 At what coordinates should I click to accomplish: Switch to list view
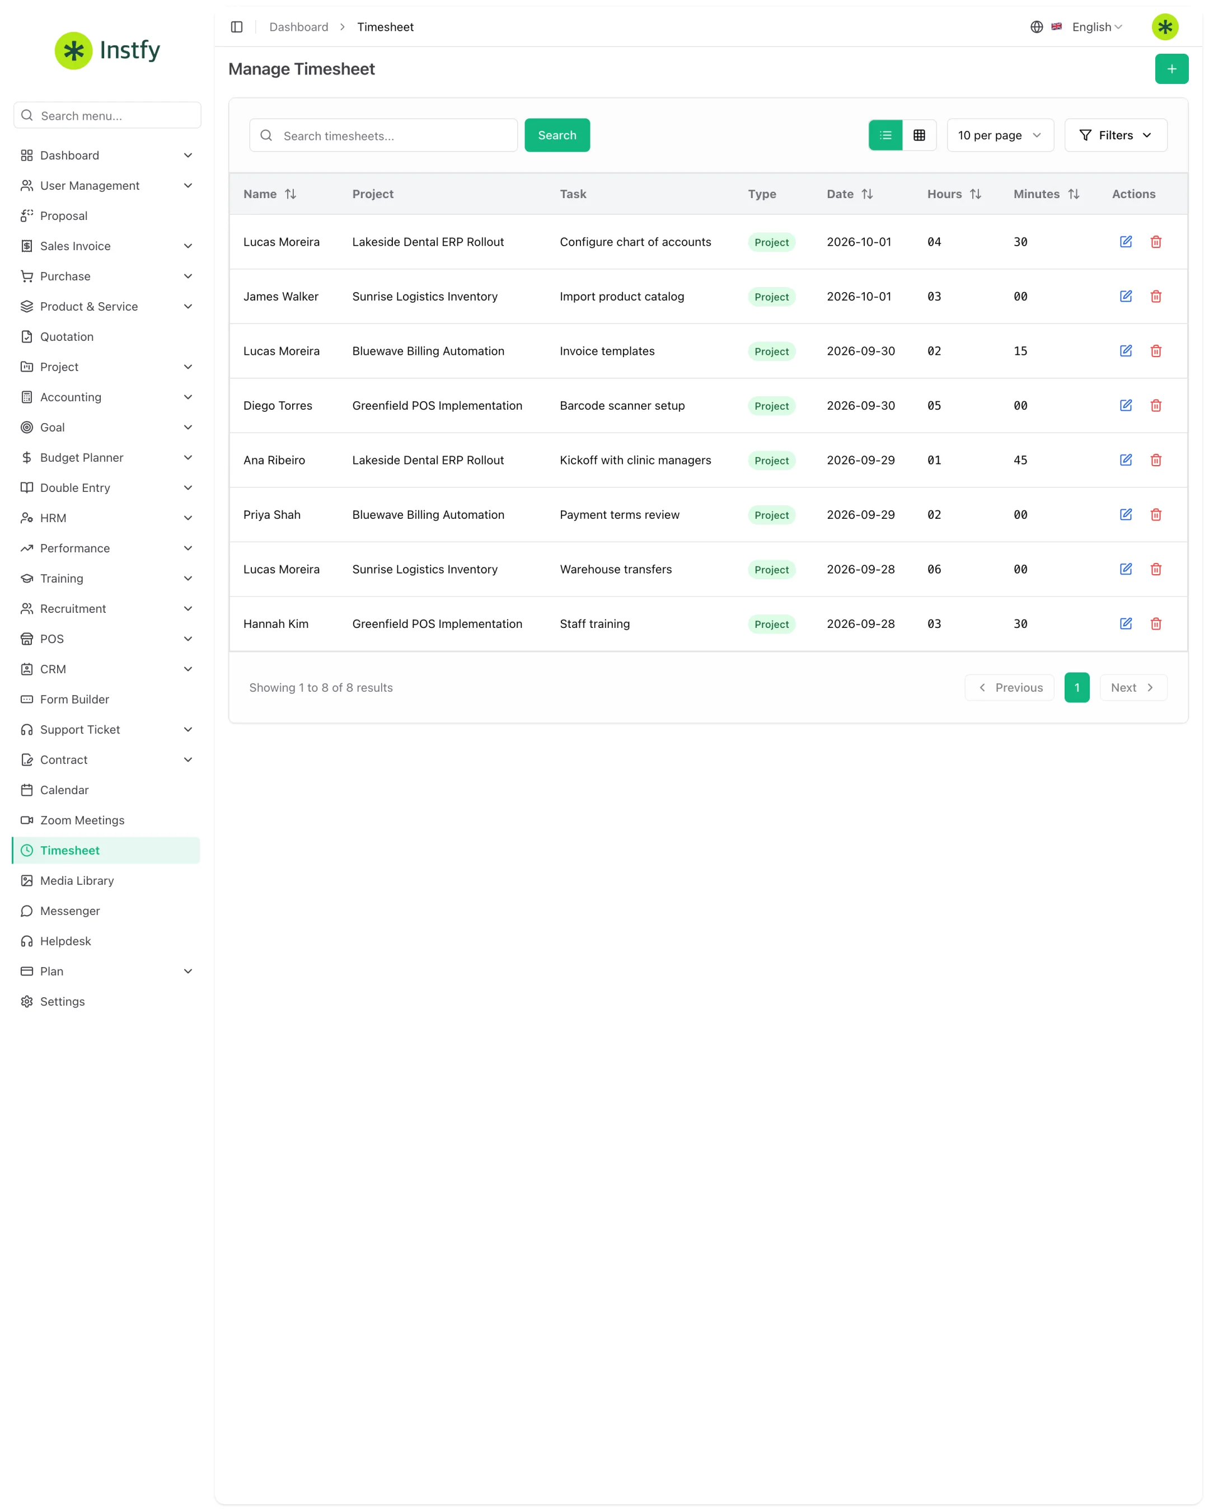[x=885, y=135]
